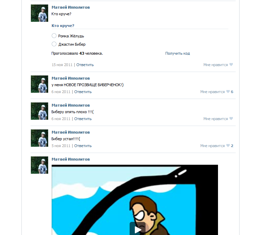
Task: Open author name above БИБЕРЧЕНОК post
Action: [x=70, y=78]
